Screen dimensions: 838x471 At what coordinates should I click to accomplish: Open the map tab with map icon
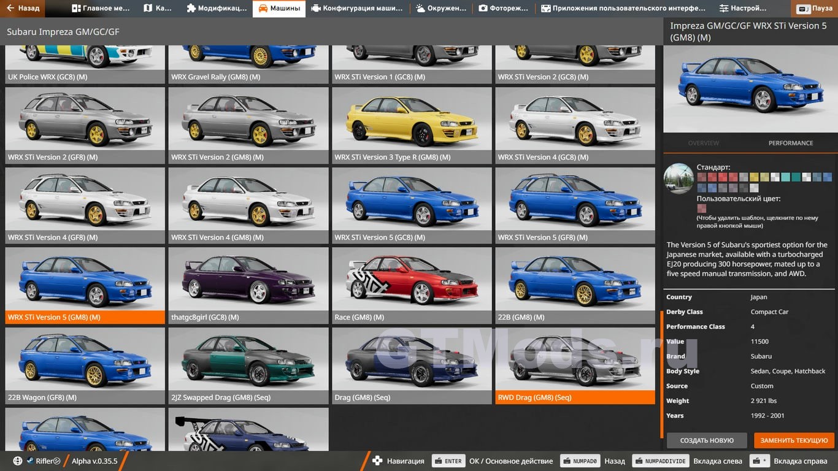tap(158, 9)
